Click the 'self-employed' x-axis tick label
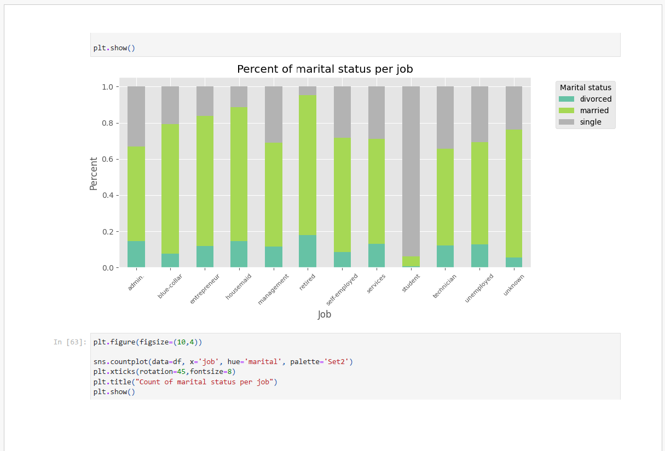Viewport: 665px width, 451px height. coord(342,289)
